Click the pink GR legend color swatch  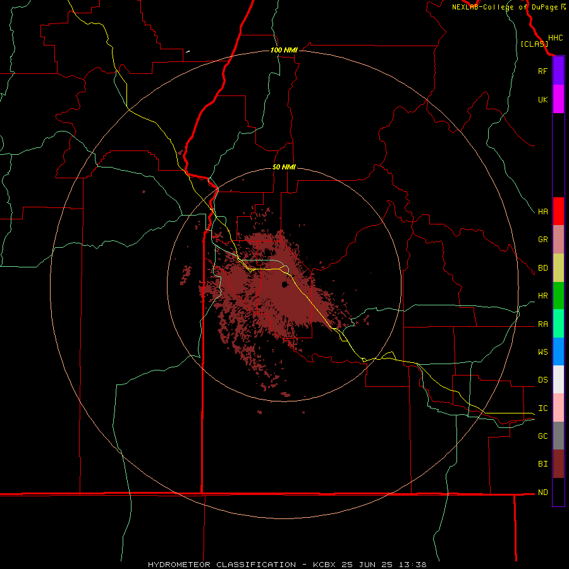click(x=558, y=240)
